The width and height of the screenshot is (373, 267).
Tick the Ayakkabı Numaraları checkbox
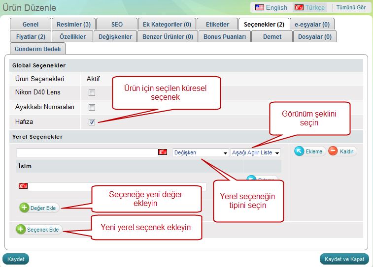pyautogui.click(x=92, y=107)
